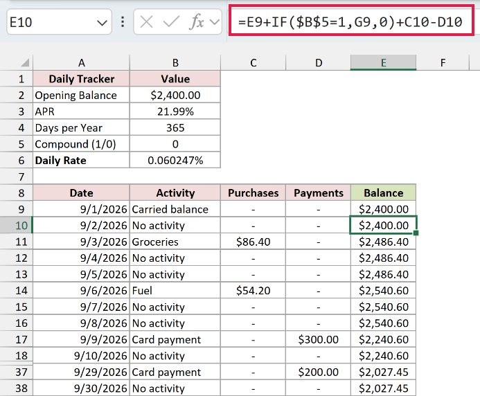Image resolution: width=480 pixels, height=396 pixels.
Task: Click the 21.99% cell
Action: pyautogui.click(x=175, y=111)
